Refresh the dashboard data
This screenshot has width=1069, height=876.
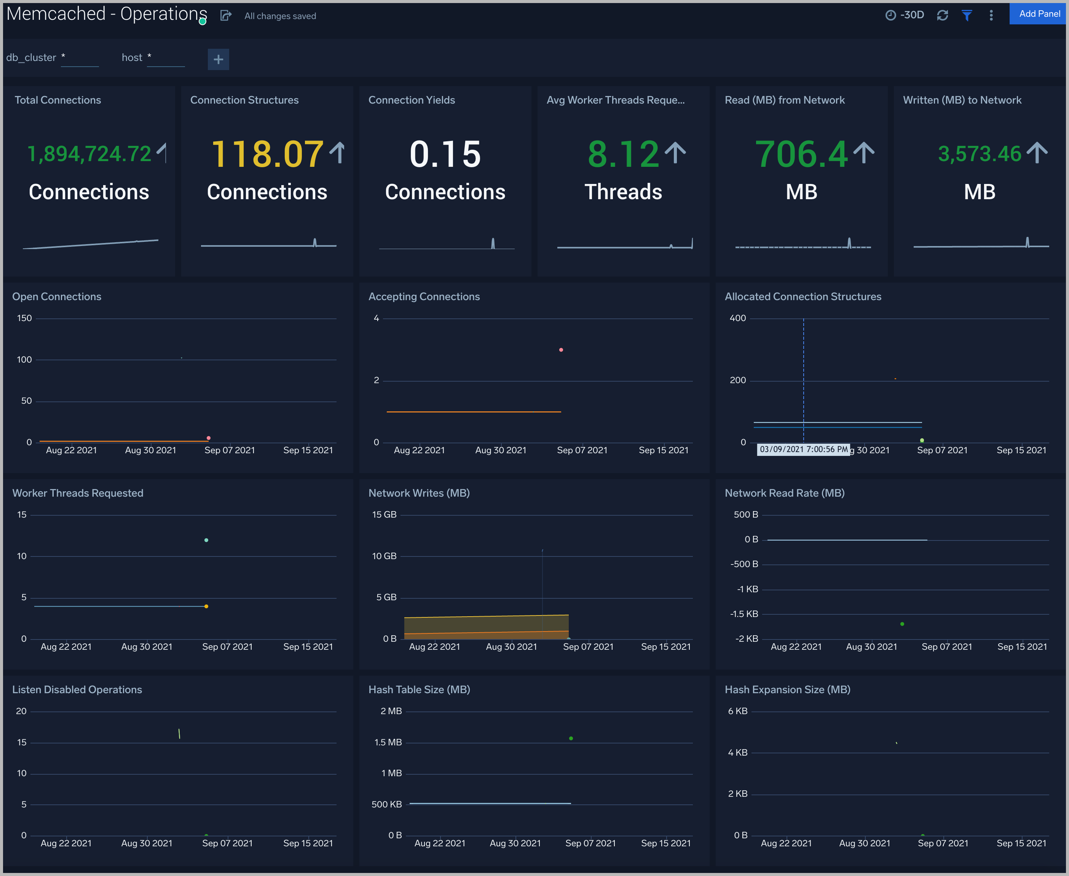pyautogui.click(x=943, y=15)
